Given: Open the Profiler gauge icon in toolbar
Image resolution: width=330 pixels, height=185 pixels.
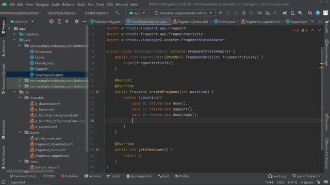Looking at the screenshot, I should click(x=259, y=13).
